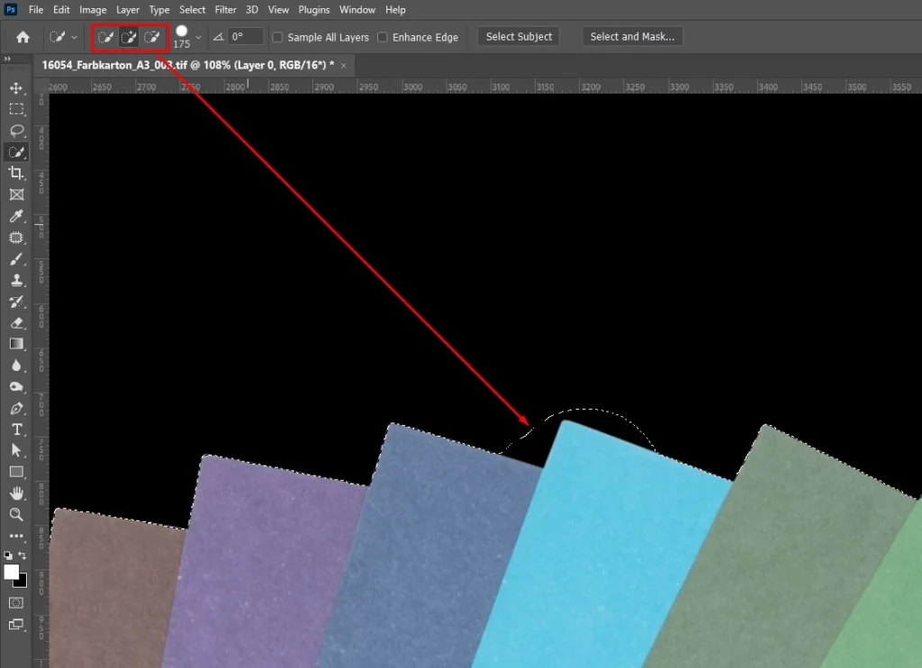Select the Zoom magnifier tool
Viewport: 922px width, 668px height.
16,514
